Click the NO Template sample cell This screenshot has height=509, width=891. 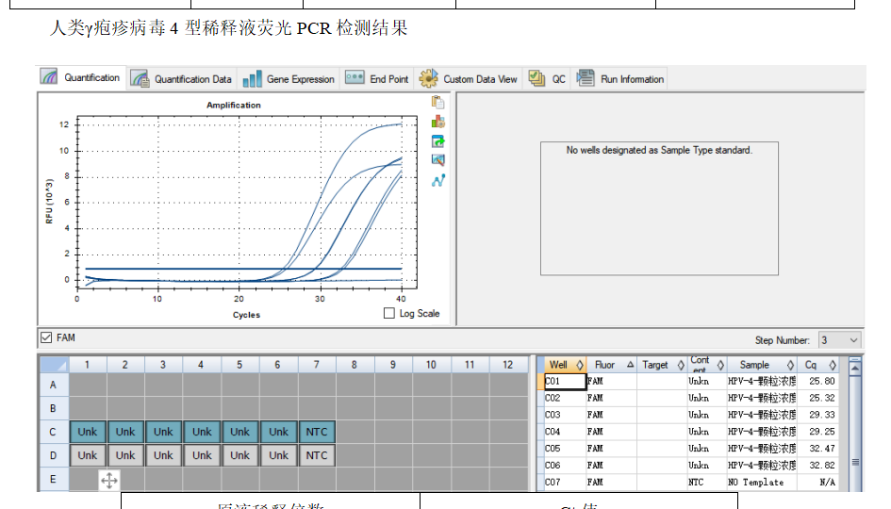[762, 482]
